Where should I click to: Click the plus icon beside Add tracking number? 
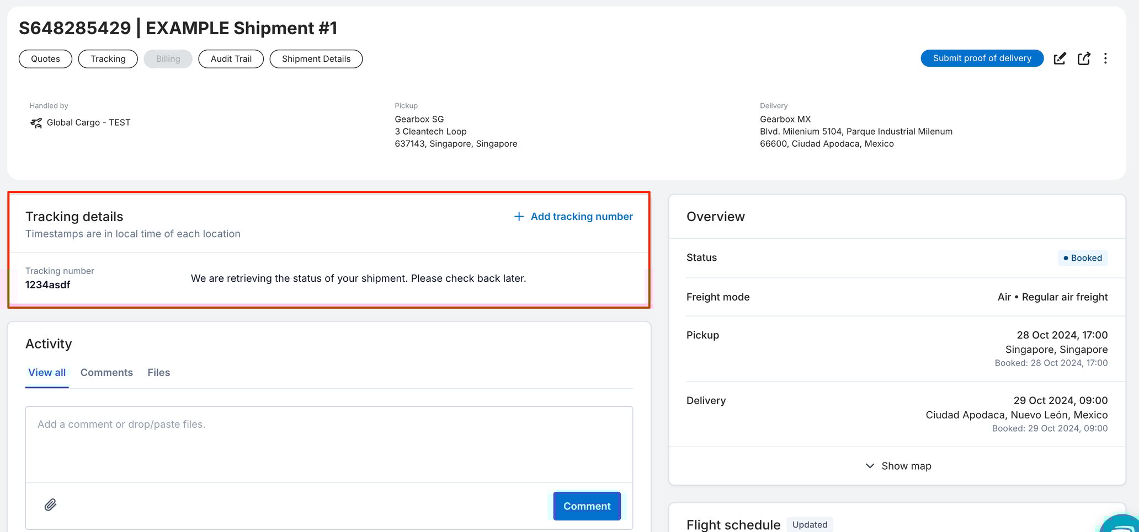tap(518, 216)
